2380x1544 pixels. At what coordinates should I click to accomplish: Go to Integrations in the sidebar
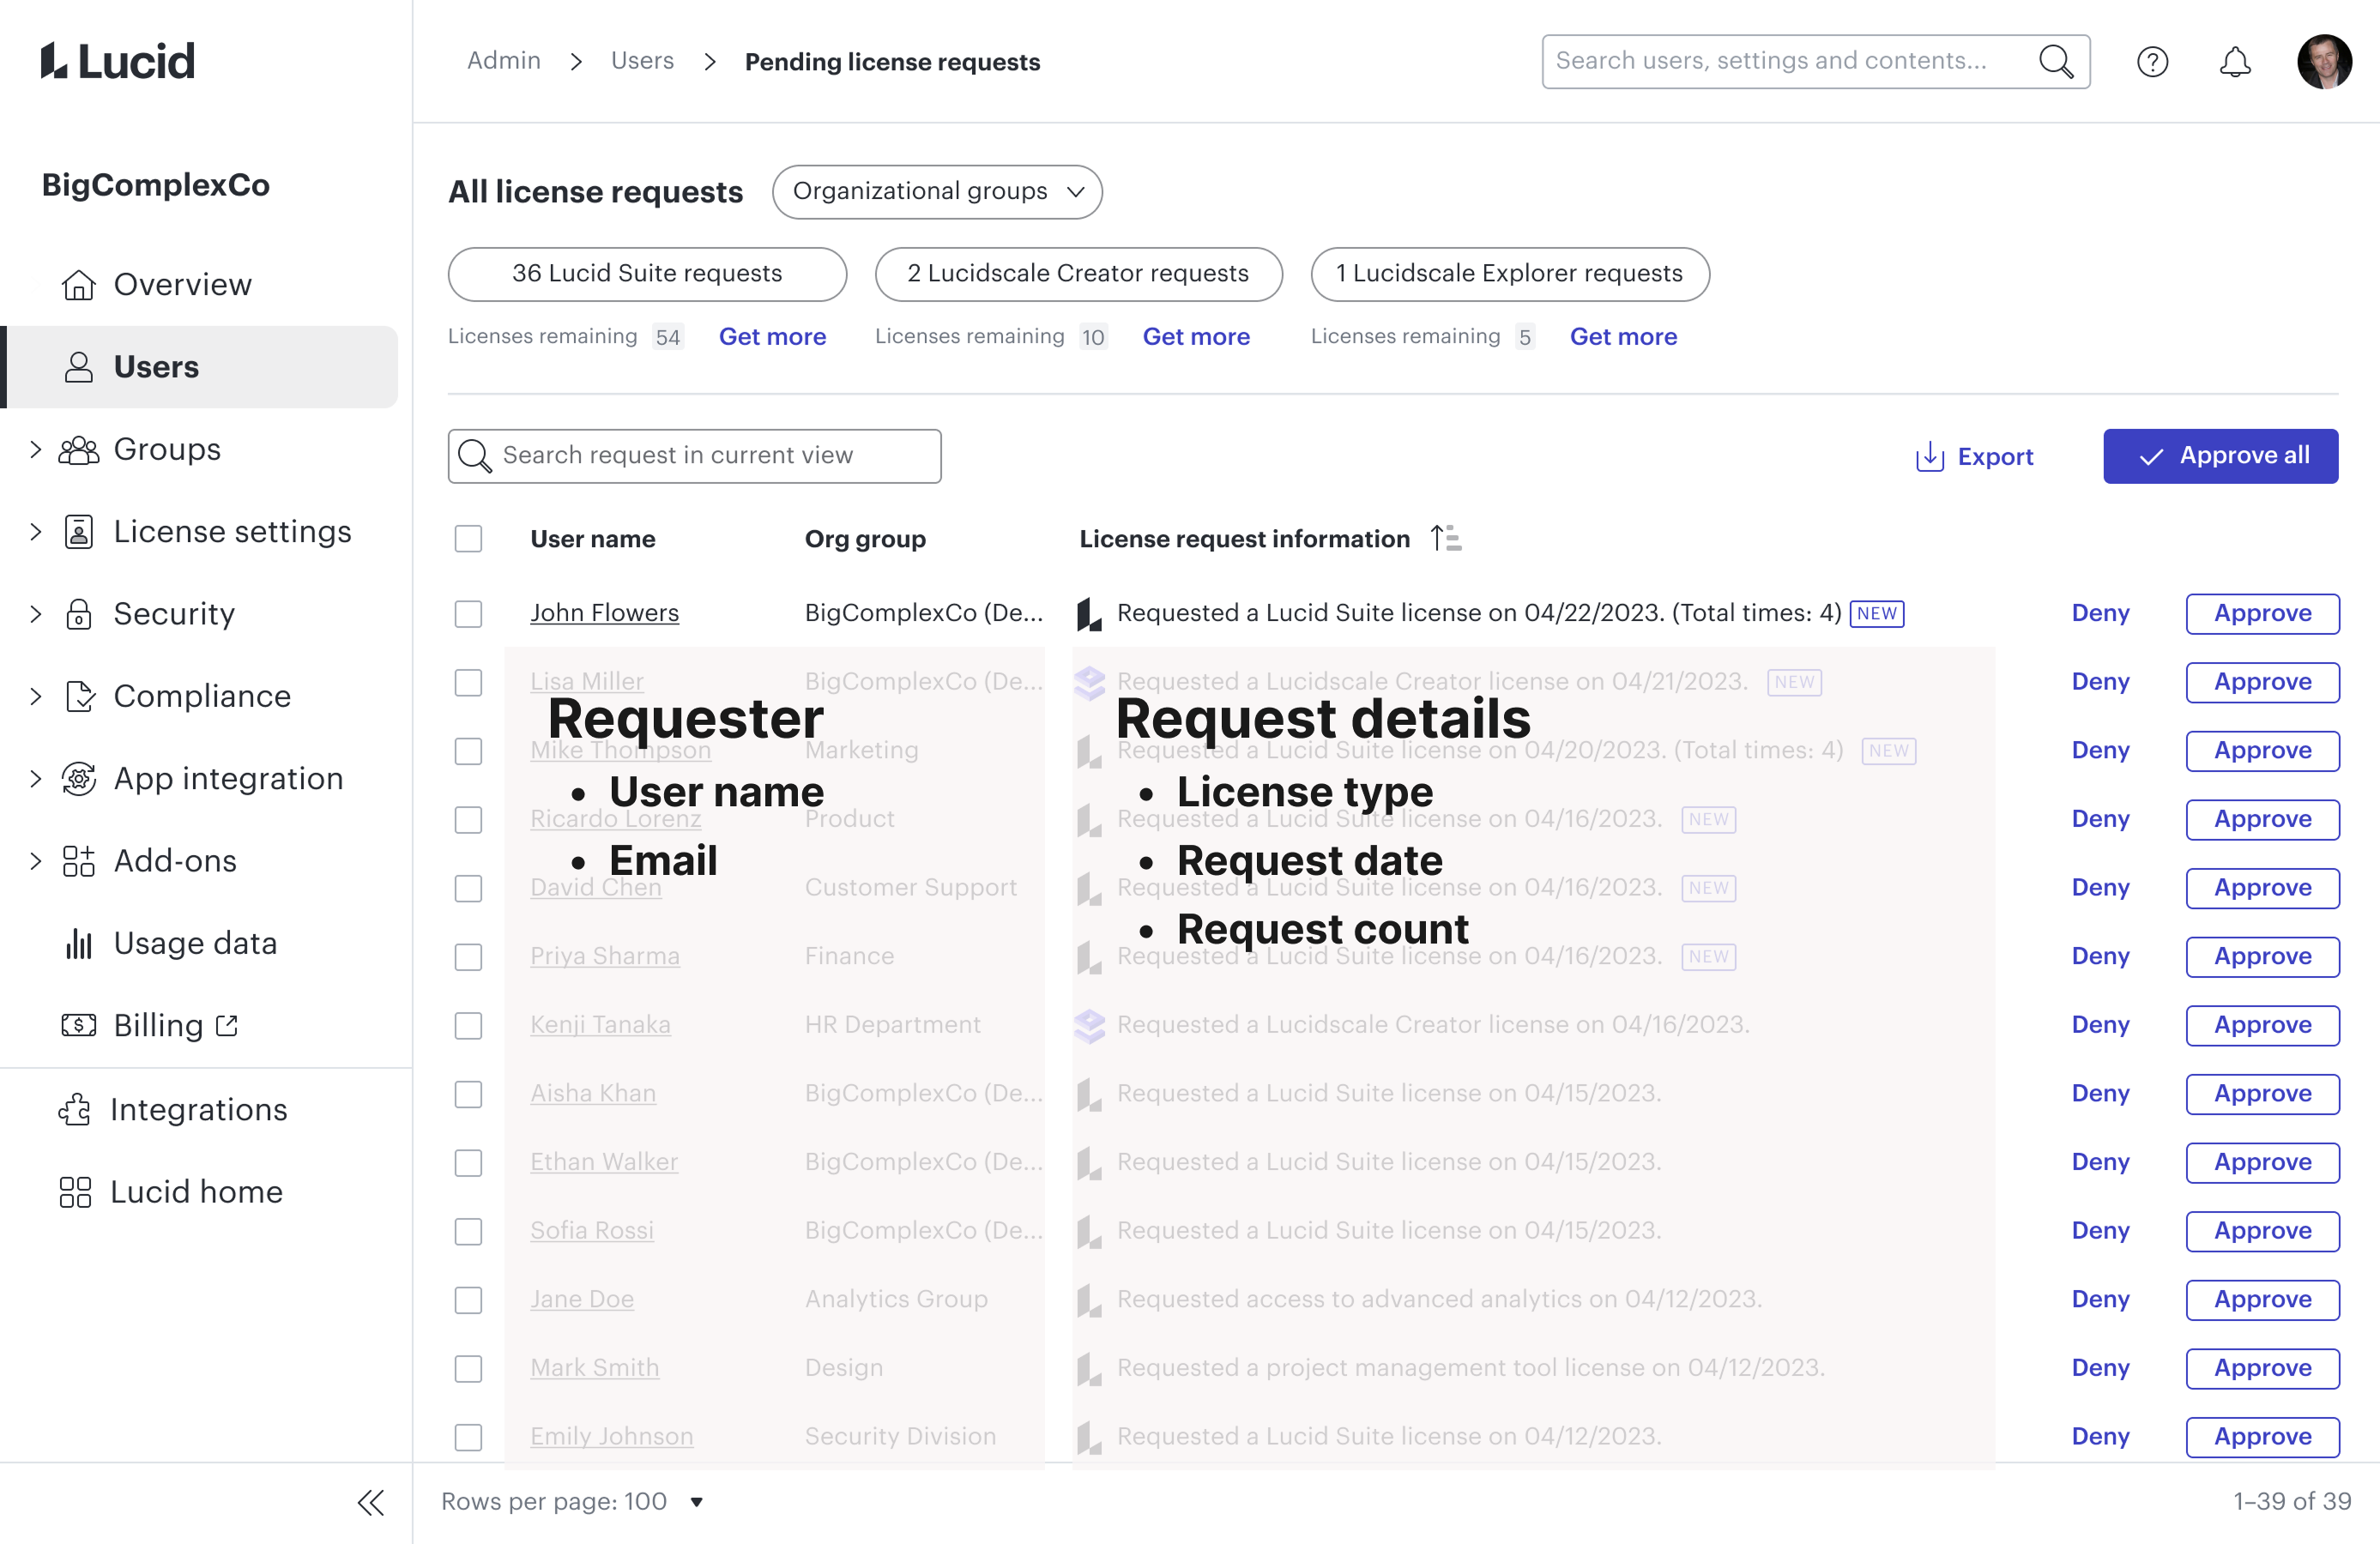click(198, 1109)
